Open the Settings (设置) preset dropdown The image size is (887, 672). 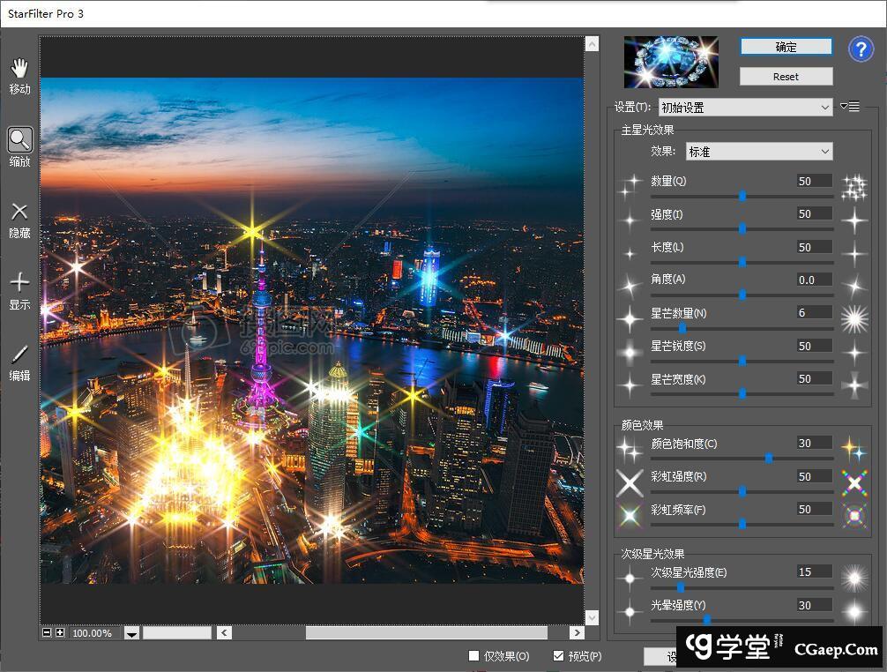point(745,107)
